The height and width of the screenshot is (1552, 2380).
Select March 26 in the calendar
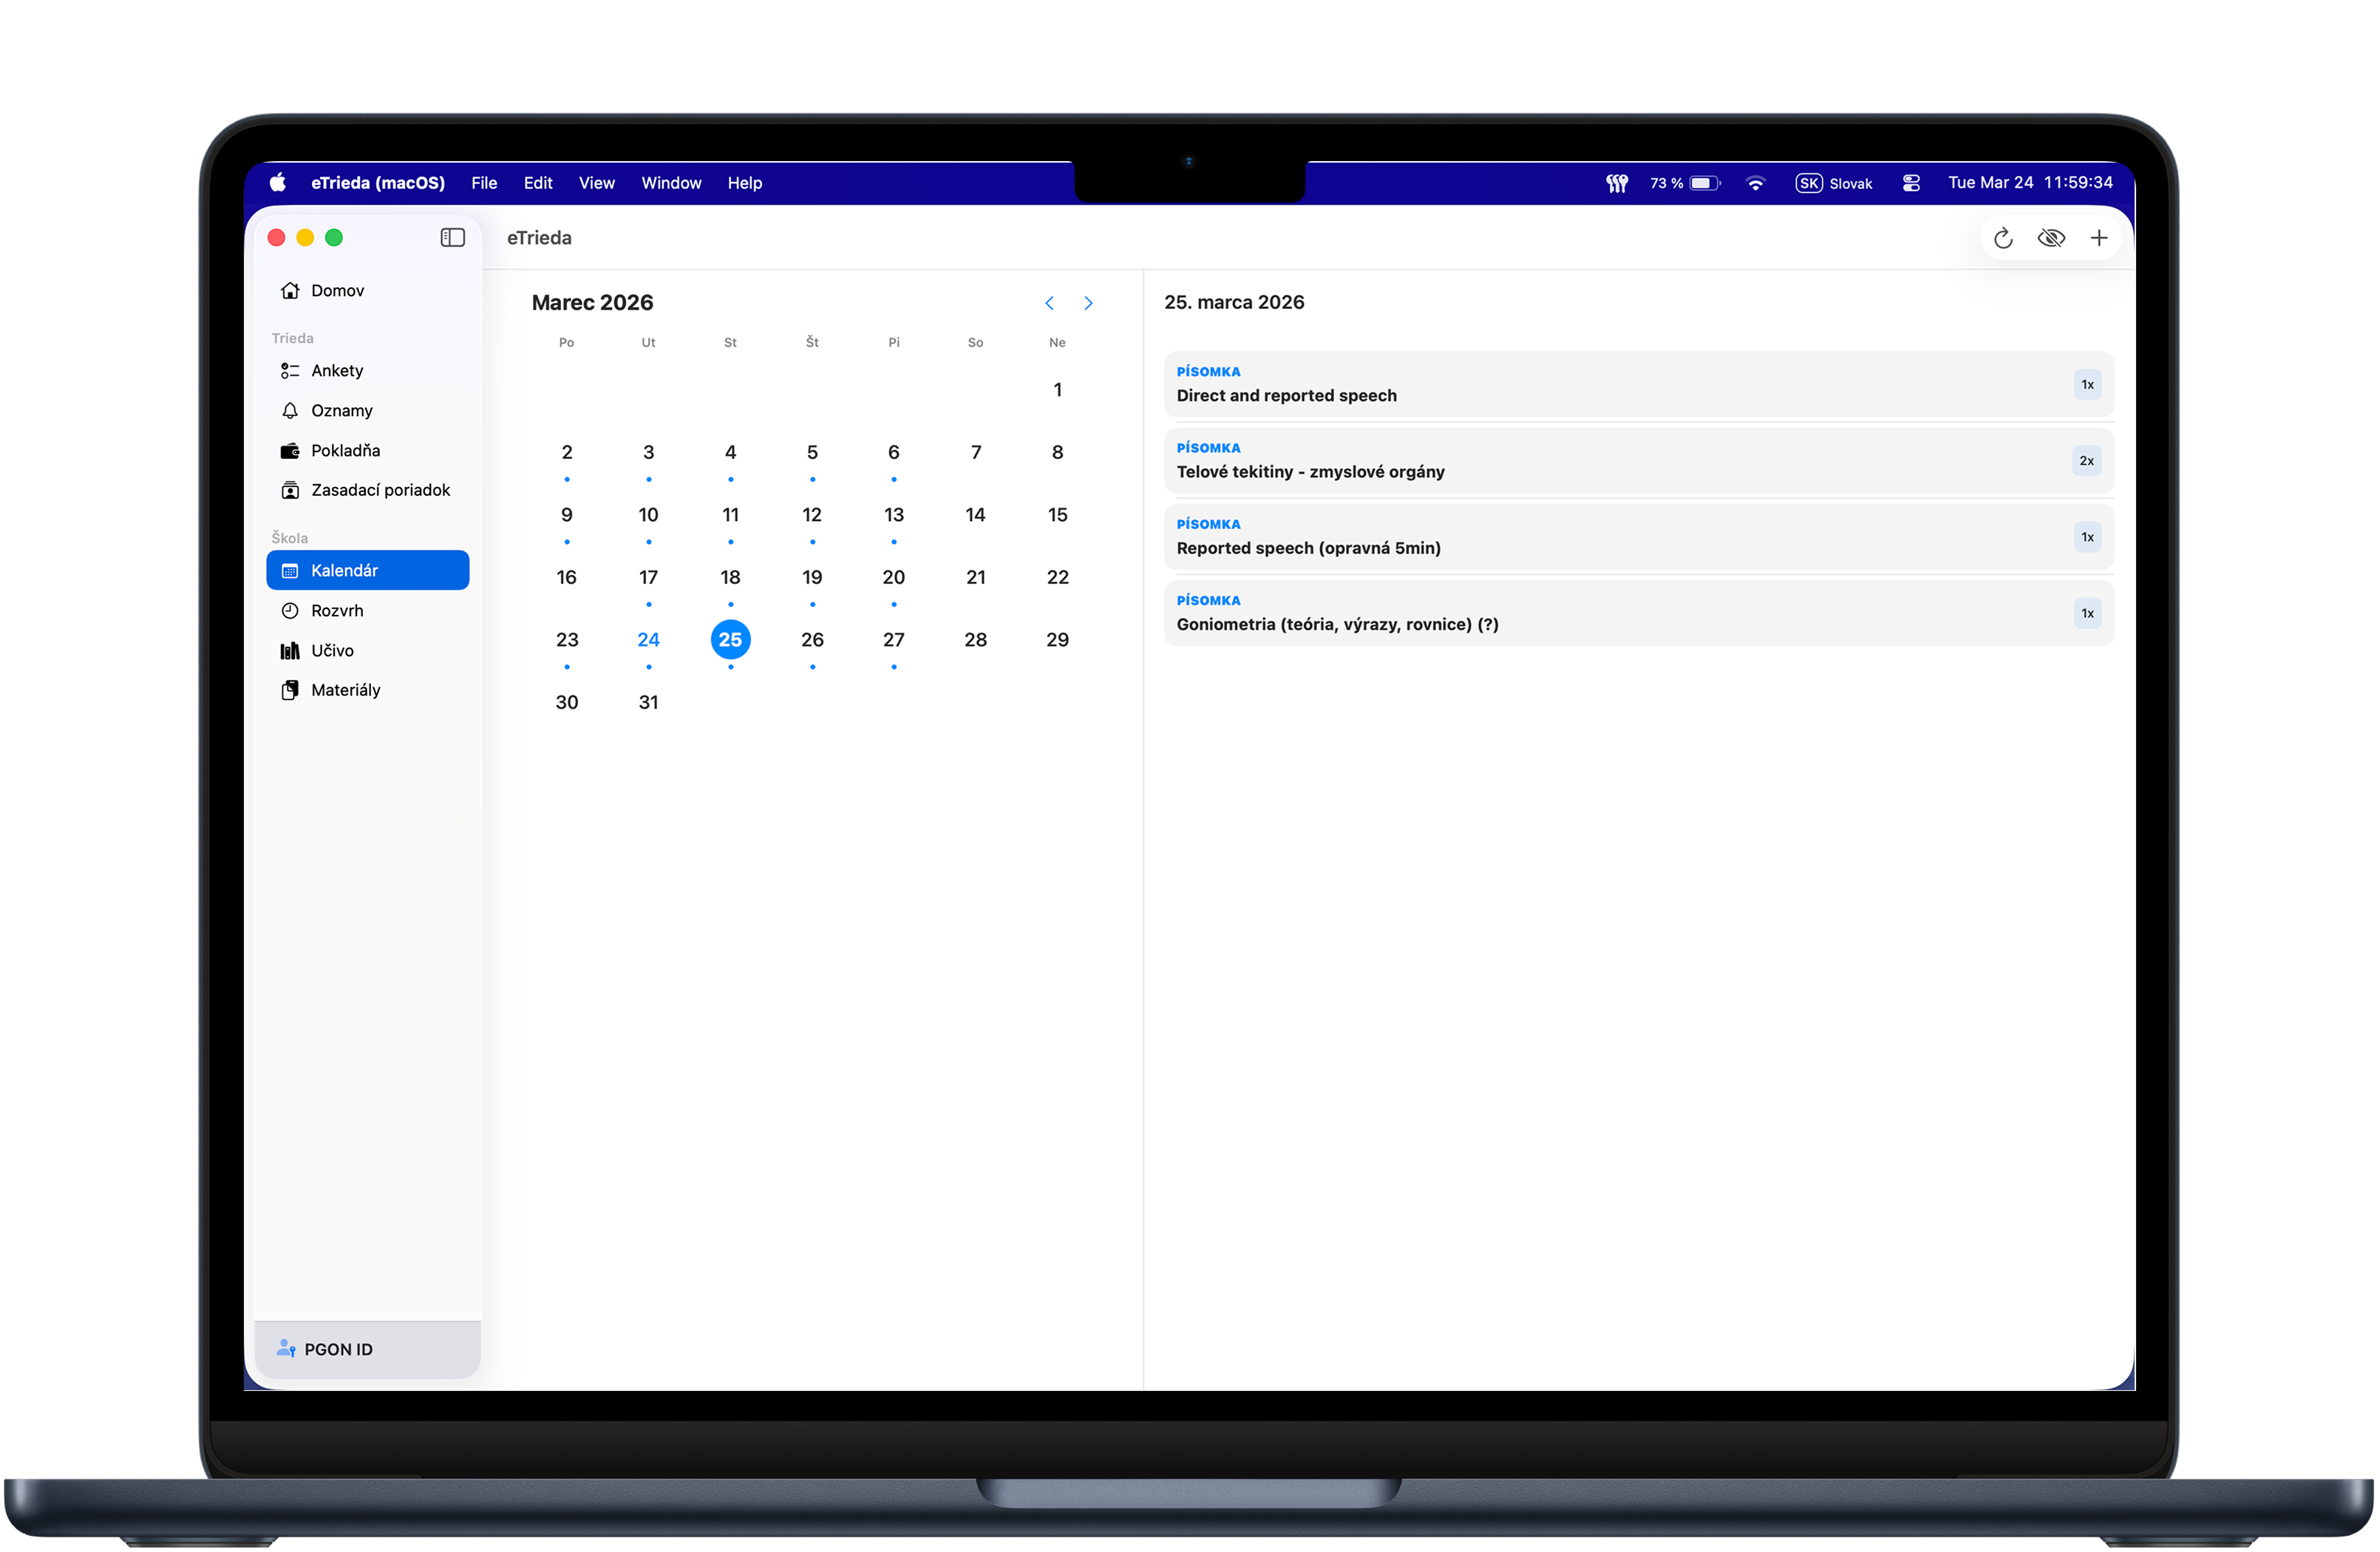[x=812, y=640]
